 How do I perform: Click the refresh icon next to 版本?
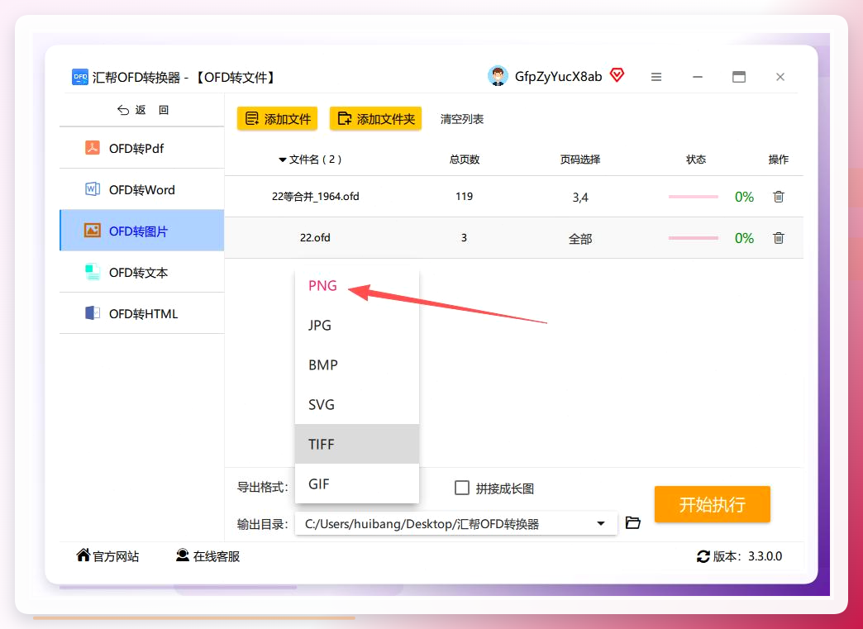coord(703,556)
